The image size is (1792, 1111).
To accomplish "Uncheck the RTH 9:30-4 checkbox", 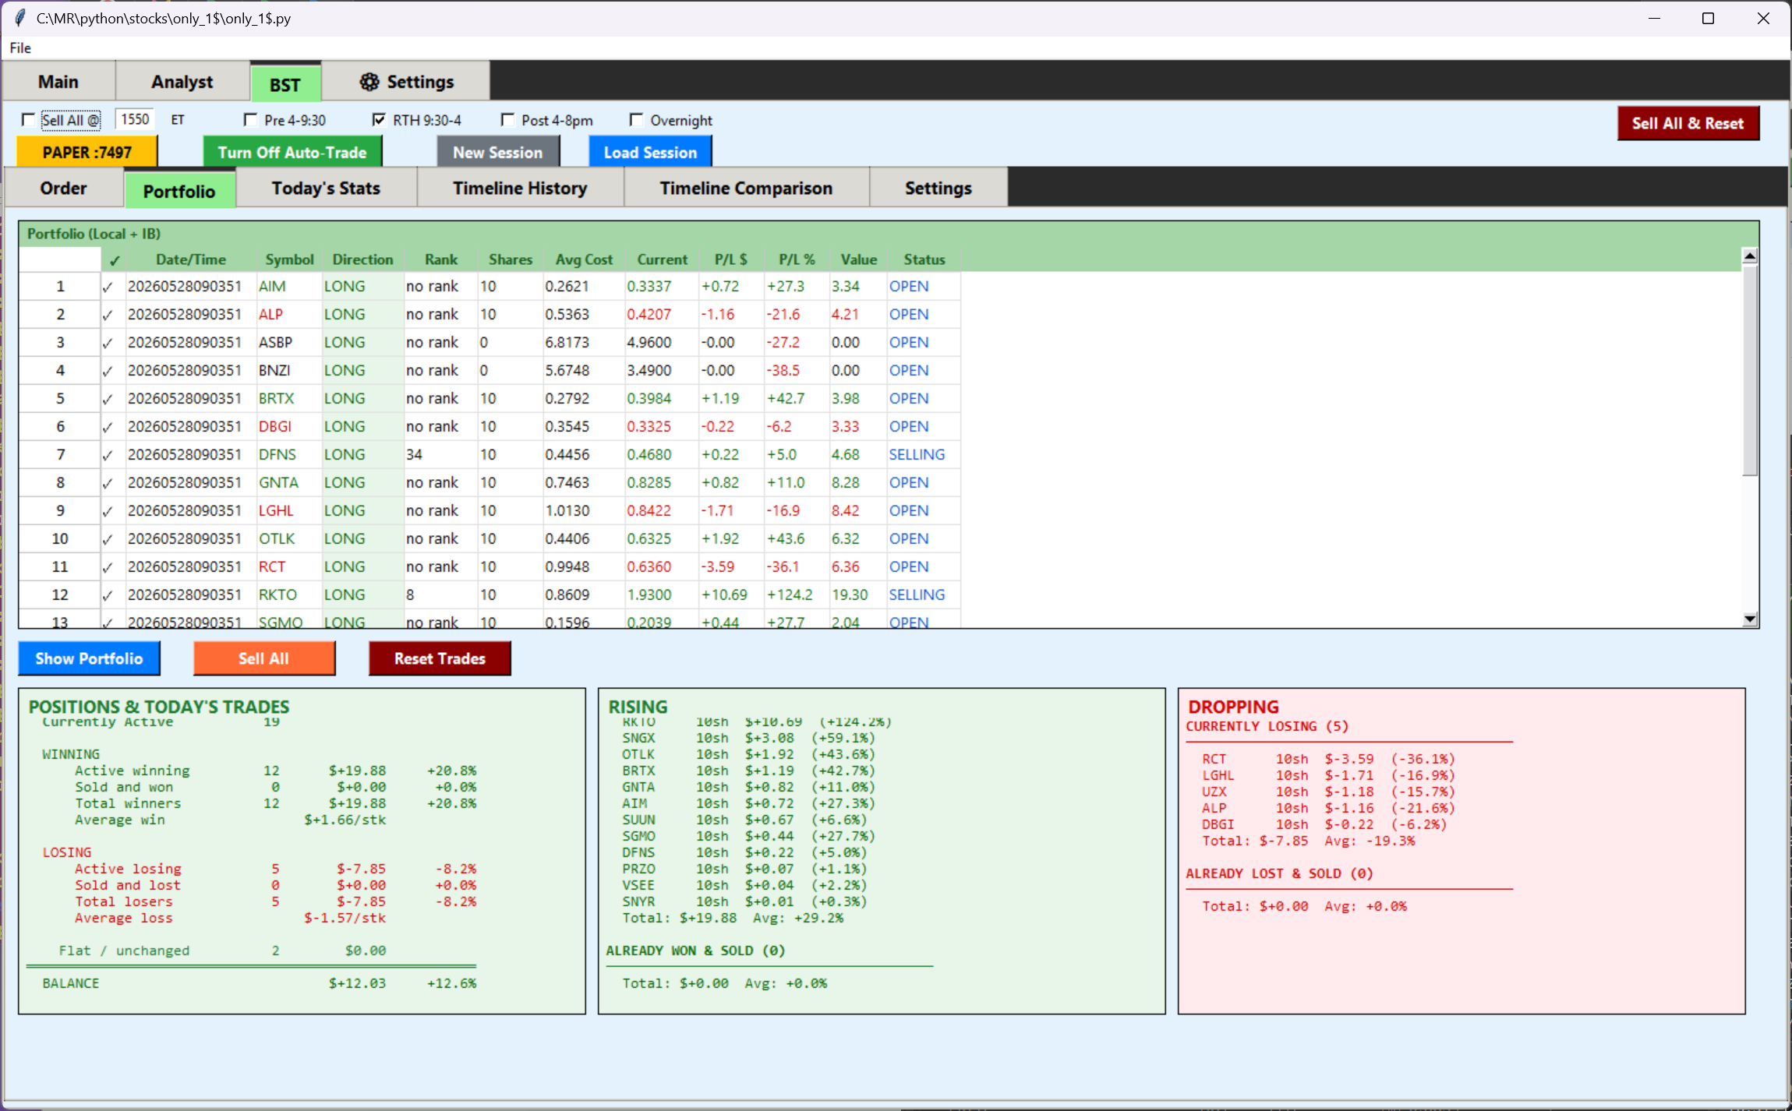I will (x=379, y=120).
